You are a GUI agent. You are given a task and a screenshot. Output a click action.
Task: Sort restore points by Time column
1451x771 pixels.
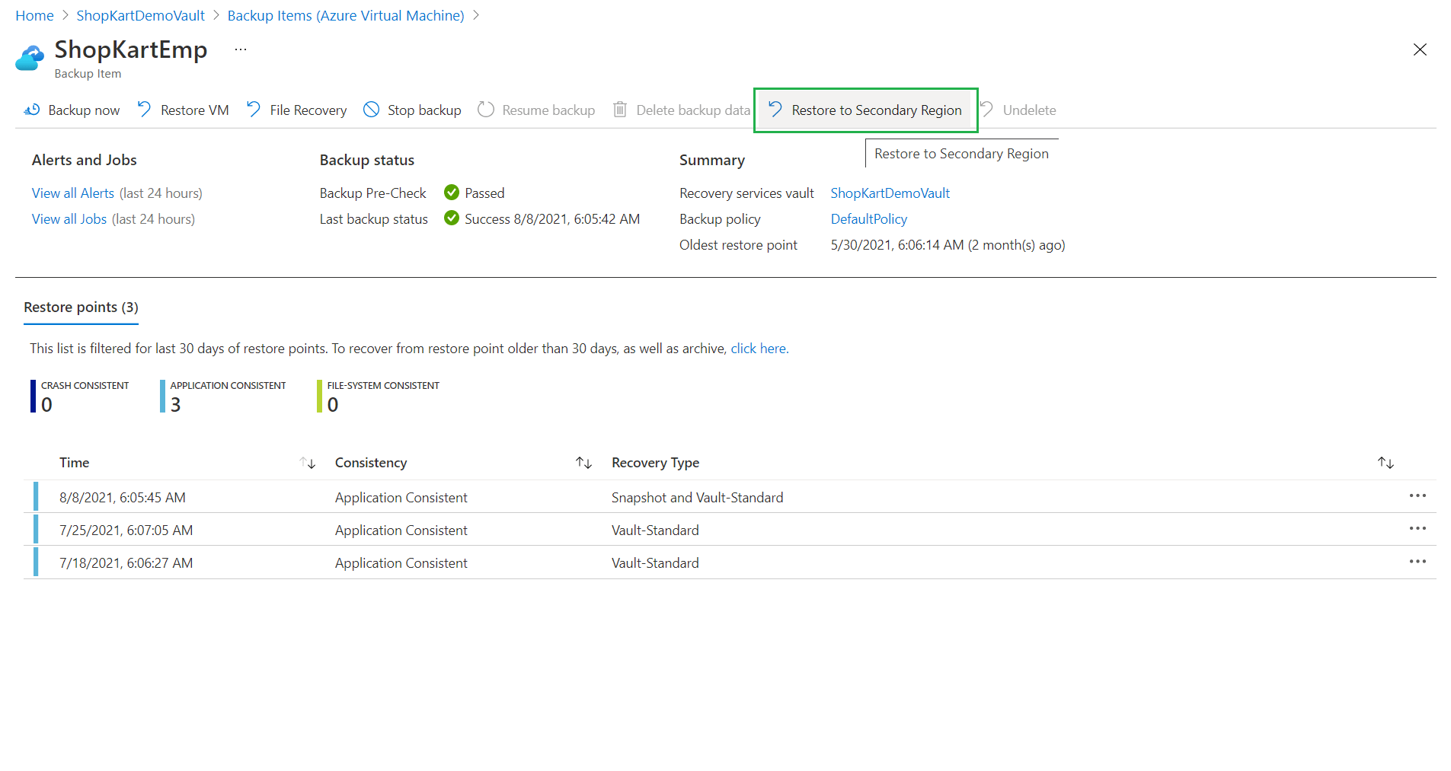point(308,463)
